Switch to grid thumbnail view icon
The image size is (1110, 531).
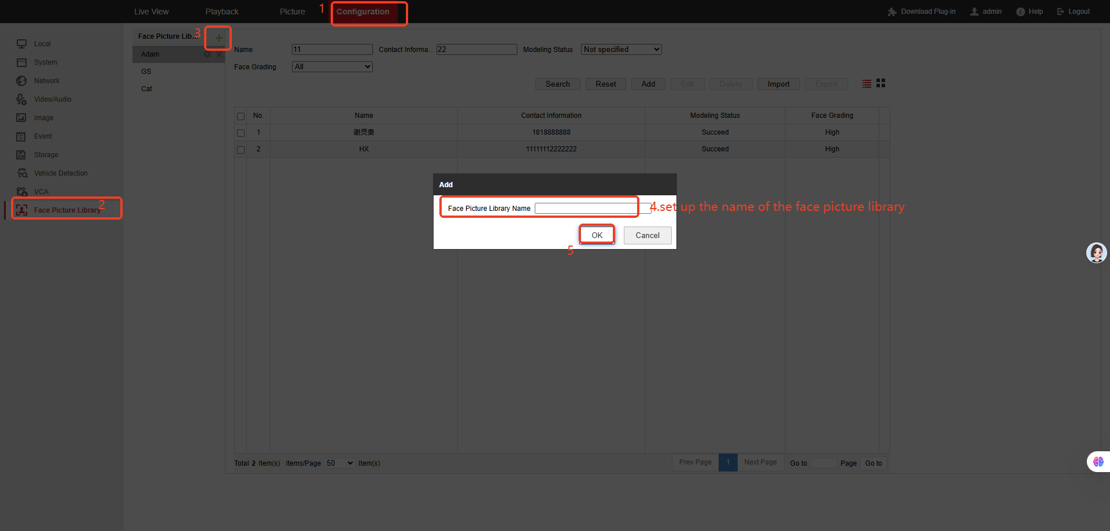880,83
